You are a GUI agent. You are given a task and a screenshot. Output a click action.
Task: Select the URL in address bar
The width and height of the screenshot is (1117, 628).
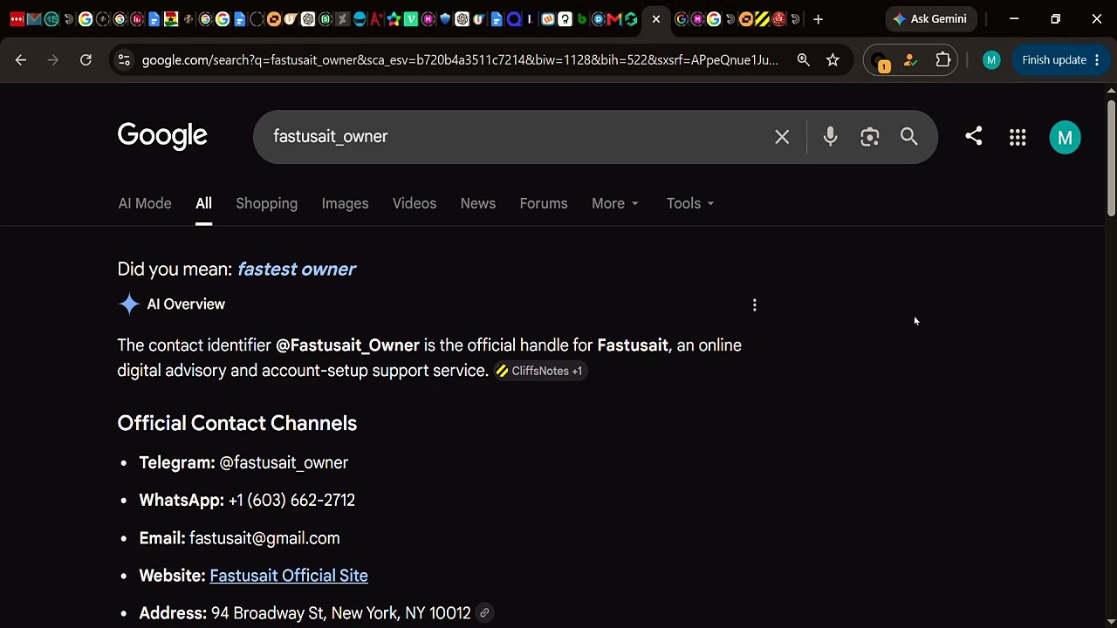click(x=460, y=60)
